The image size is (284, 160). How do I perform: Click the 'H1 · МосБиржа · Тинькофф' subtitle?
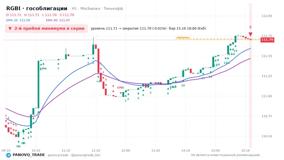pos(98,8)
